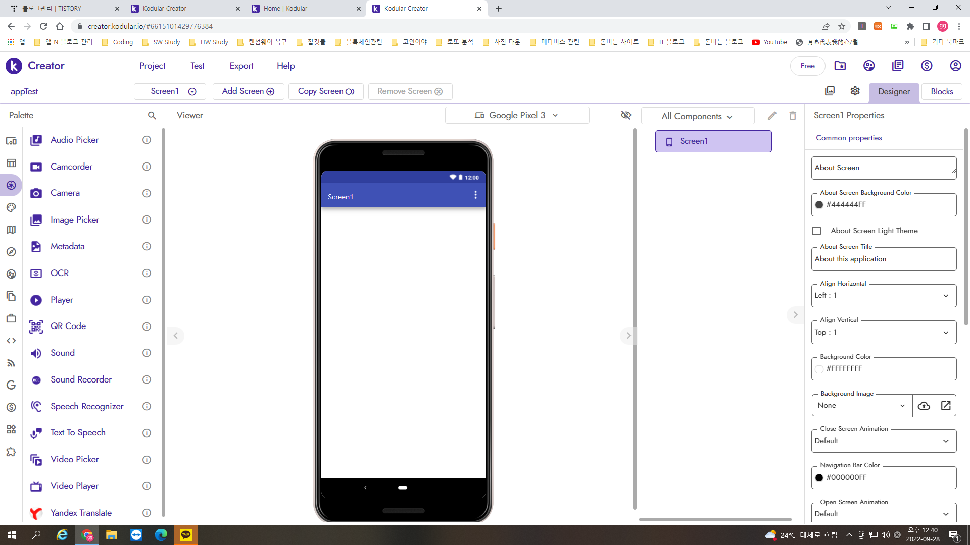Viewport: 970px width, 545px height.
Task: Open the Export menu
Action: tap(241, 66)
